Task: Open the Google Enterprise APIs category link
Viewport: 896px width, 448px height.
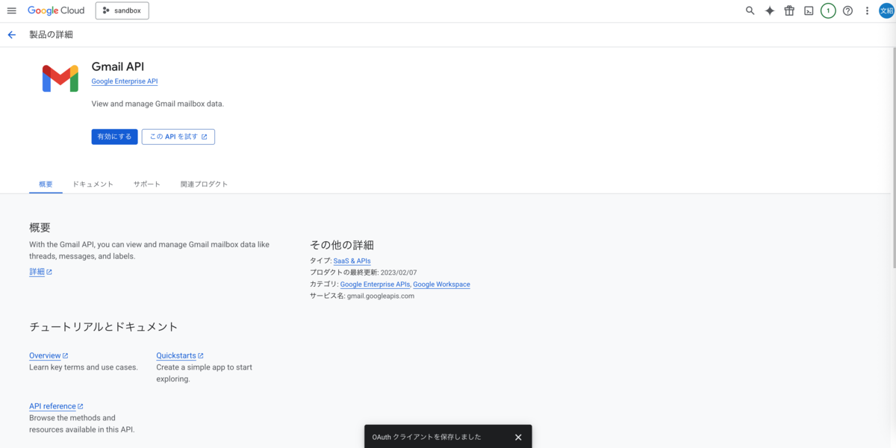Action: pyautogui.click(x=375, y=284)
